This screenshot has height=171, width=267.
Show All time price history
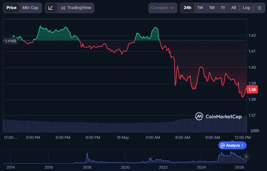[234, 8]
